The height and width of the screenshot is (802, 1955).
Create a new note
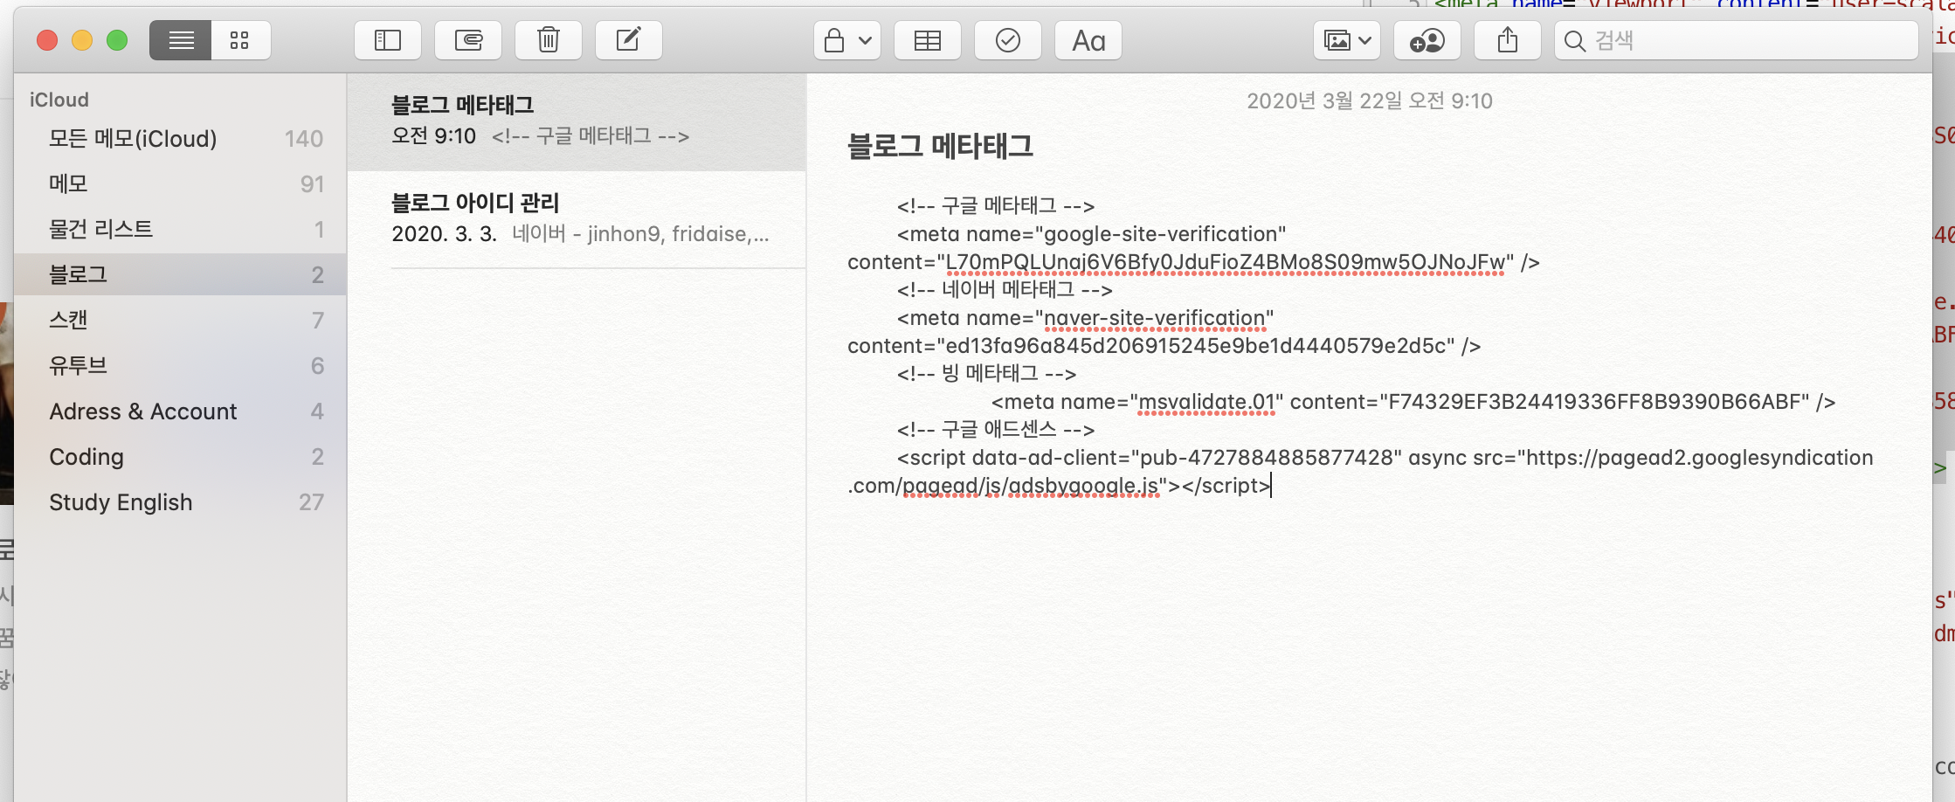coord(629,40)
